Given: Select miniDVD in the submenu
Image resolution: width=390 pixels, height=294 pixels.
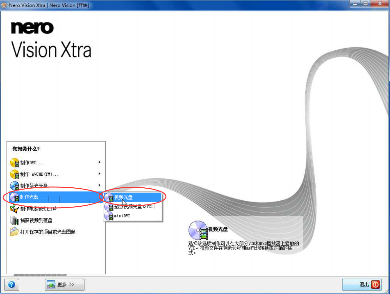Looking at the screenshot, I should (x=133, y=216).
